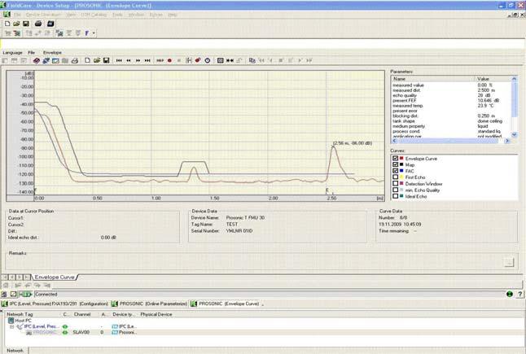
Task: Click the red Envelope Curve color swatch
Action: 401,158
